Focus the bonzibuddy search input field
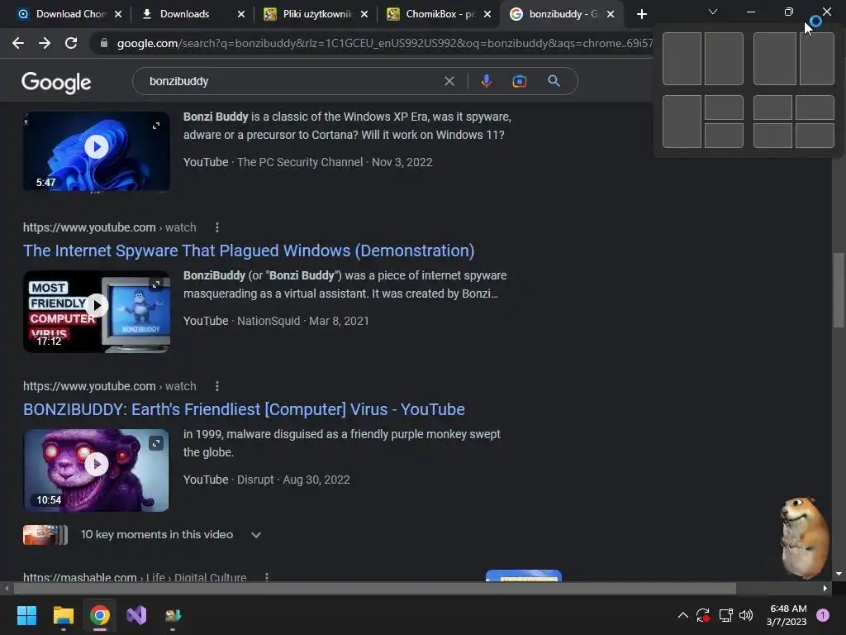The image size is (846, 635). point(292,81)
